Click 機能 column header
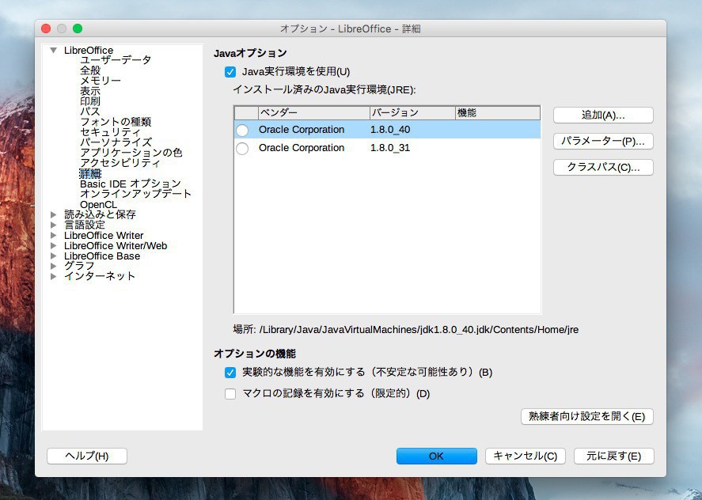Image resolution: width=702 pixels, height=500 pixels. (497, 113)
